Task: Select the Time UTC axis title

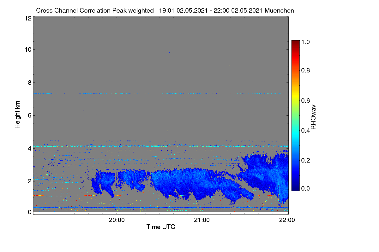Action: click(x=161, y=227)
